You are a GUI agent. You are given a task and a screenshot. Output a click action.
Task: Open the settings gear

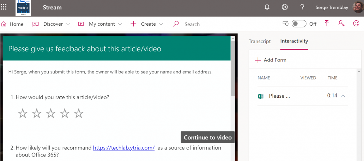(x=285, y=7)
